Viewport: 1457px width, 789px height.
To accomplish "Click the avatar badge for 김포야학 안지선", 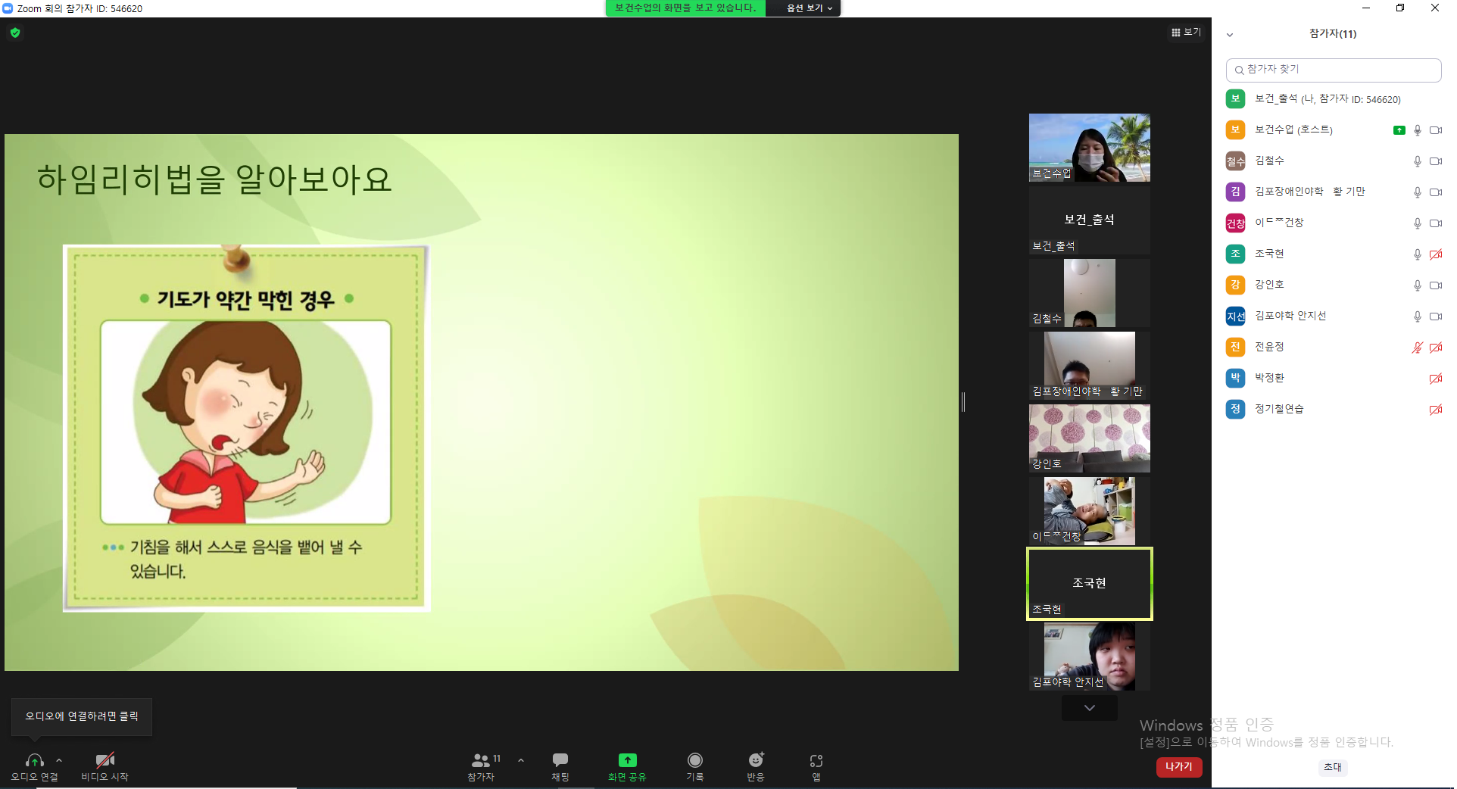I will pos(1235,317).
